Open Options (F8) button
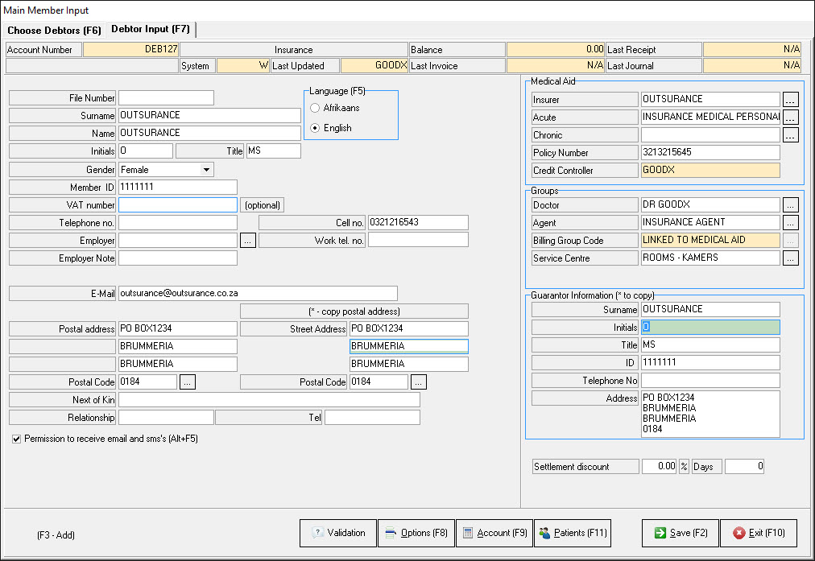This screenshot has width=815, height=561. coord(416,533)
